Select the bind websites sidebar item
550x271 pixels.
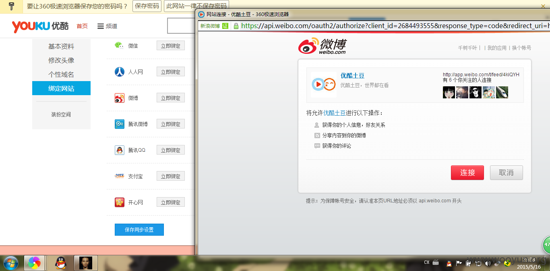click(x=61, y=88)
